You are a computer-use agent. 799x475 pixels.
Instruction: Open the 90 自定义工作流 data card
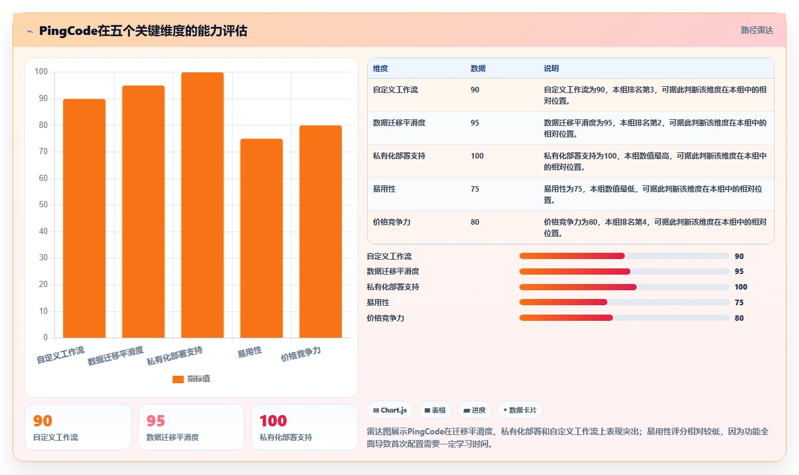(78, 427)
